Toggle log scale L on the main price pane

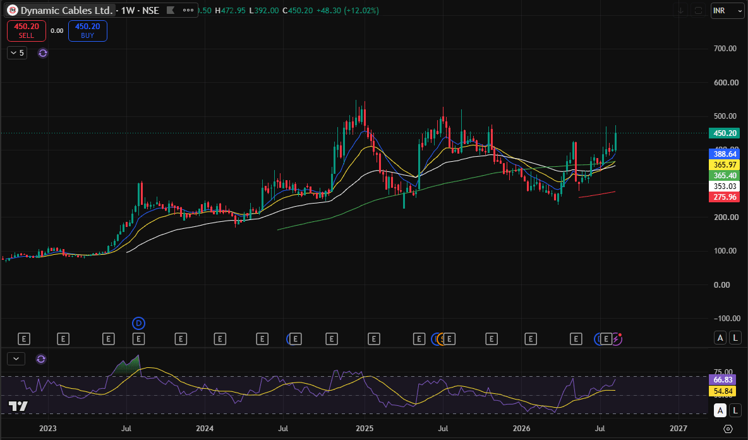coord(735,338)
